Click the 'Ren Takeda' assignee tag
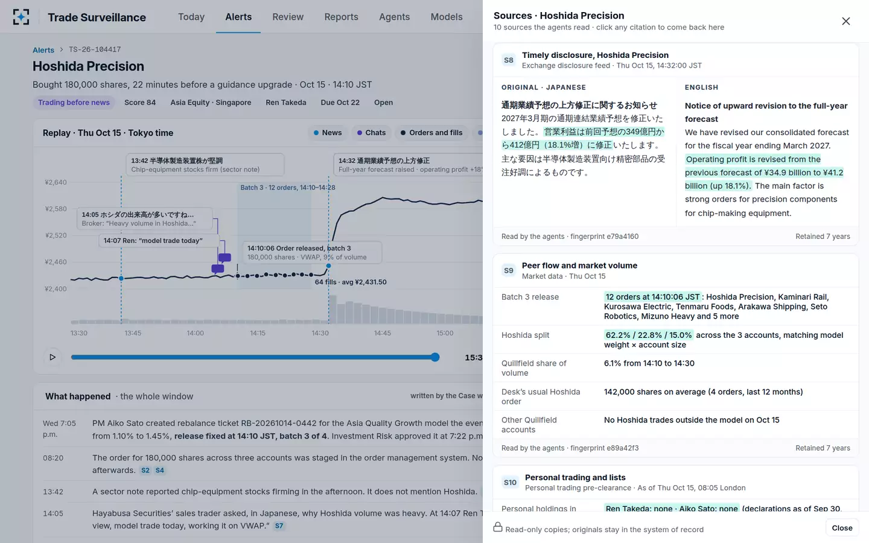869x543 pixels. point(286,103)
